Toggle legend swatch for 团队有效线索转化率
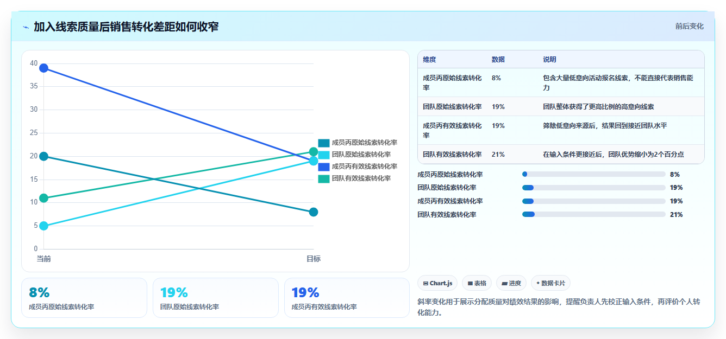The width and height of the screenshot is (726, 339). [x=324, y=178]
